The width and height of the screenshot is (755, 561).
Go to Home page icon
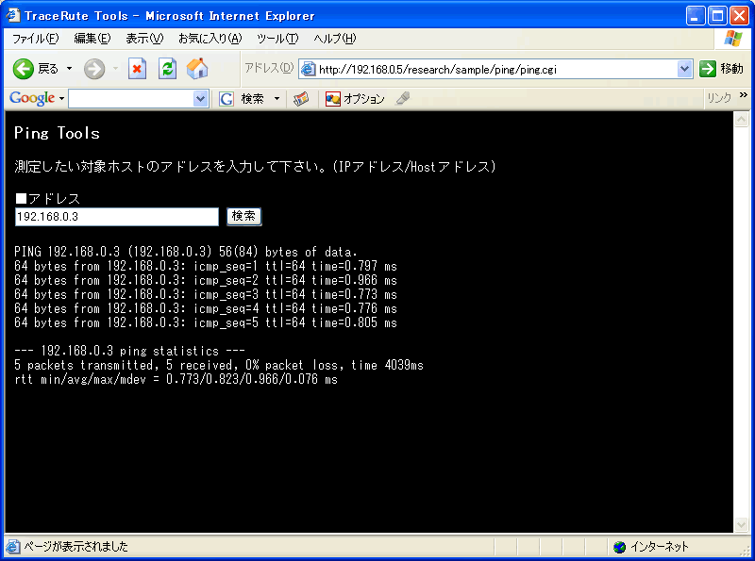pyautogui.click(x=197, y=69)
